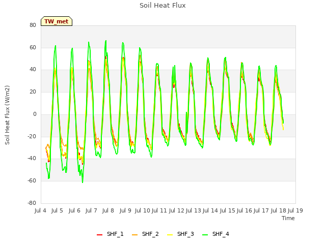Click the Jul 8 tick label
Image resolution: width=326 pixels, height=244 pixels.
108,210
